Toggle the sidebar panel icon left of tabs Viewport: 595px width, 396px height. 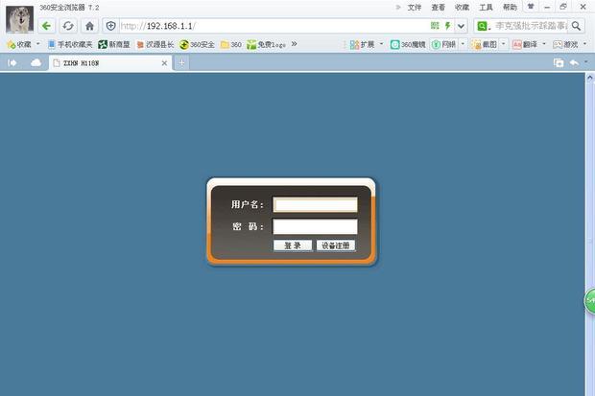click(13, 62)
